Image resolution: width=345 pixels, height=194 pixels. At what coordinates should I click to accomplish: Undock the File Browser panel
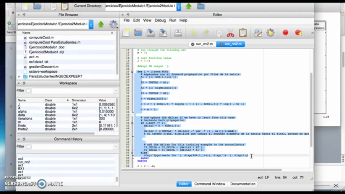click(x=24, y=15)
